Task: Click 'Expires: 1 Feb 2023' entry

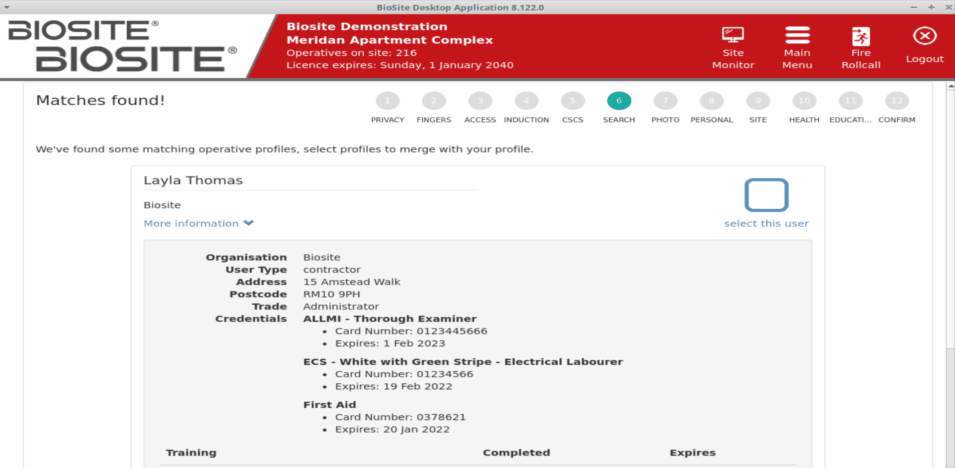Action: (x=390, y=343)
